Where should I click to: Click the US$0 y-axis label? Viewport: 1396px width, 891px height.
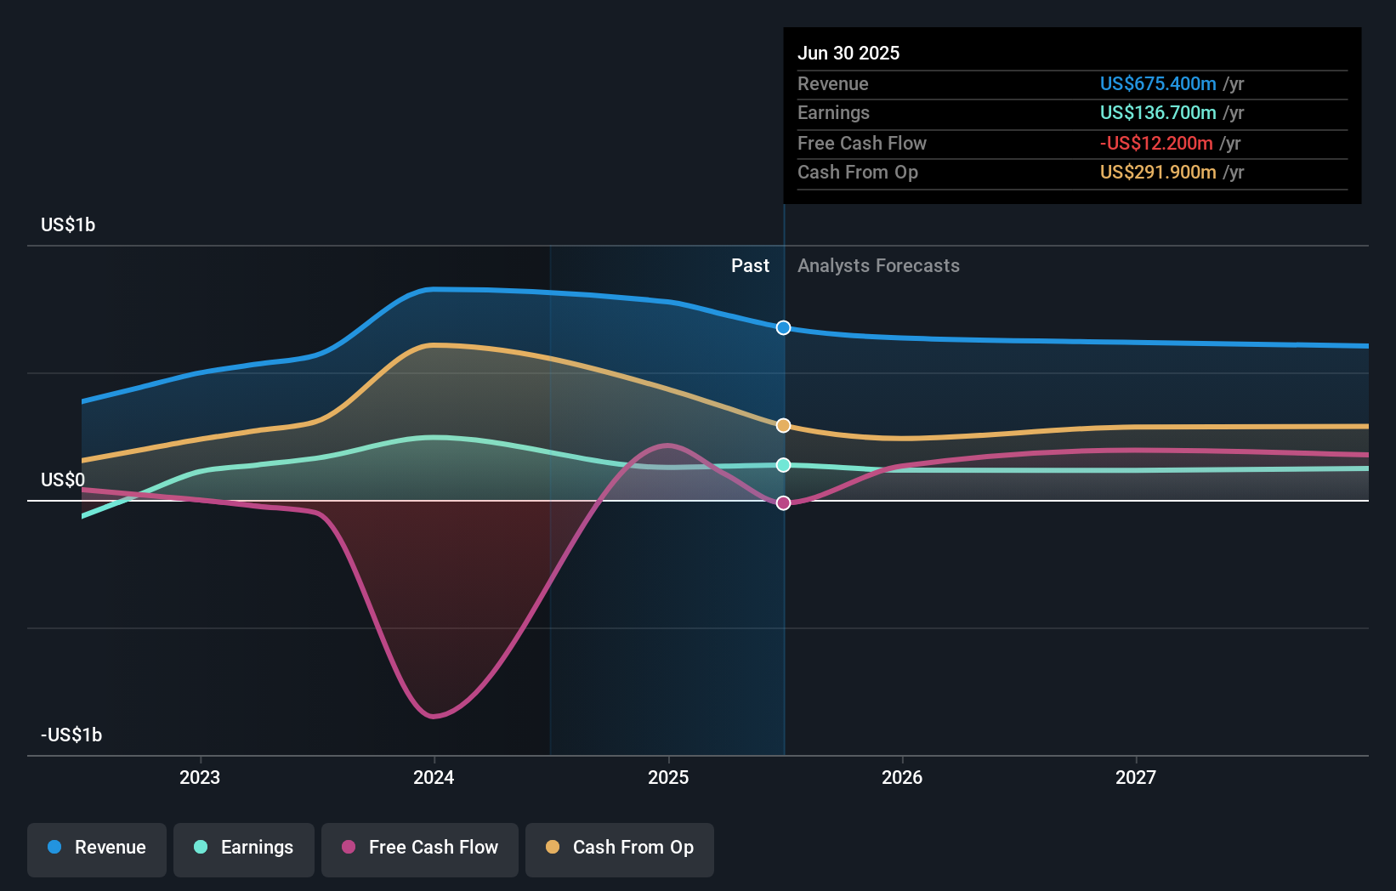click(63, 480)
